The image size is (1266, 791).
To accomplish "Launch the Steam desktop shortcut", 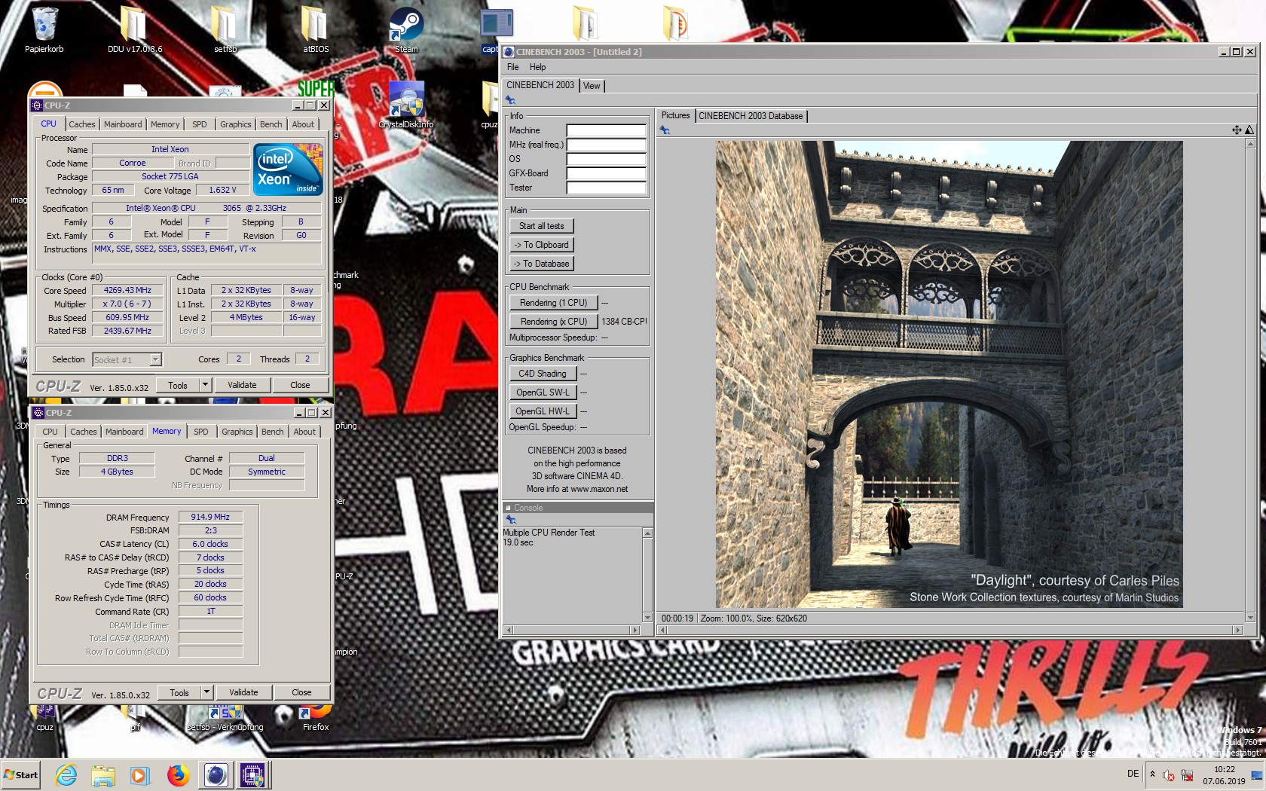I will [406, 29].
